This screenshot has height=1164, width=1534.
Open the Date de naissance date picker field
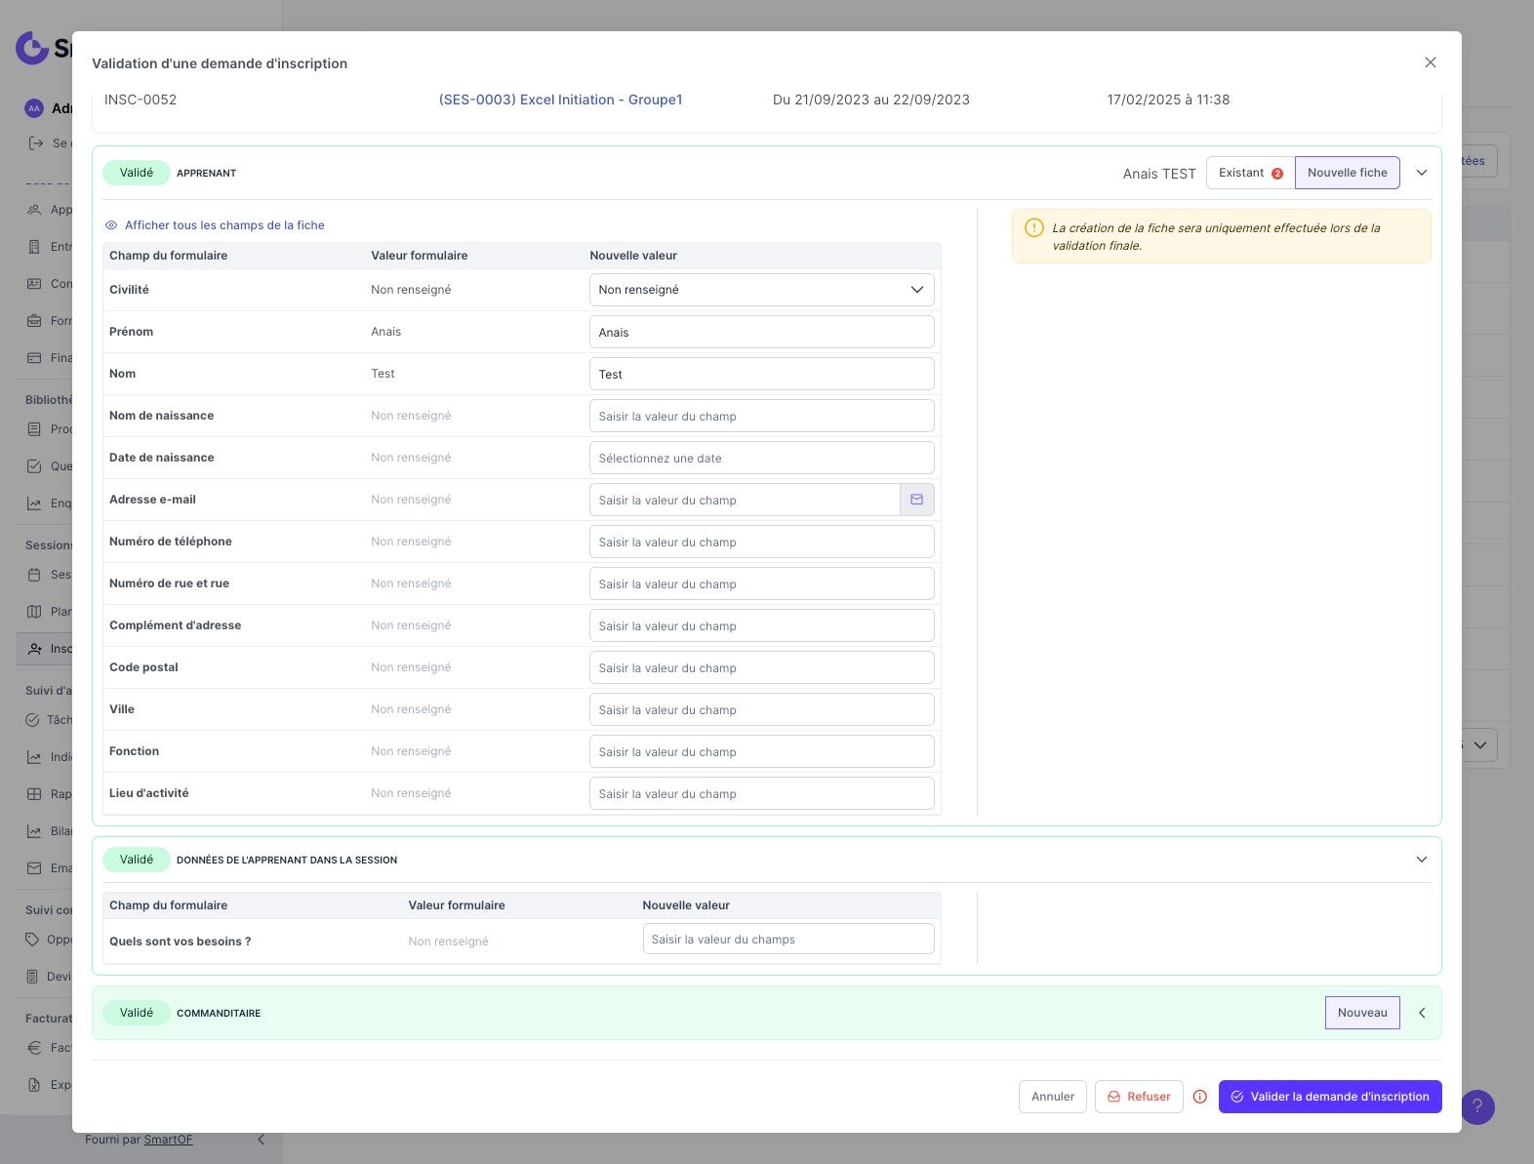[x=761, y=458]
